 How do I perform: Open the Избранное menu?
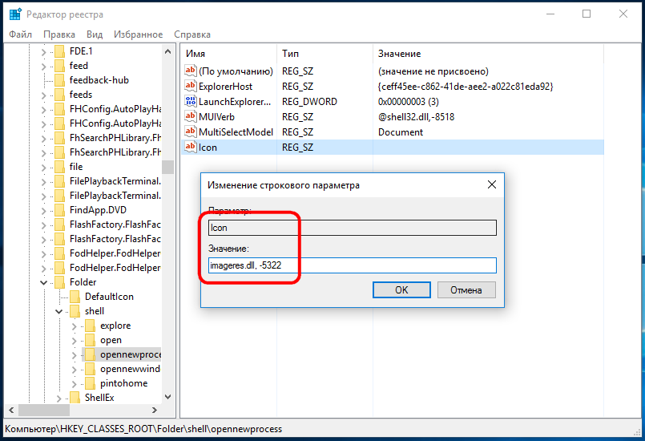(x=138, y=34)
